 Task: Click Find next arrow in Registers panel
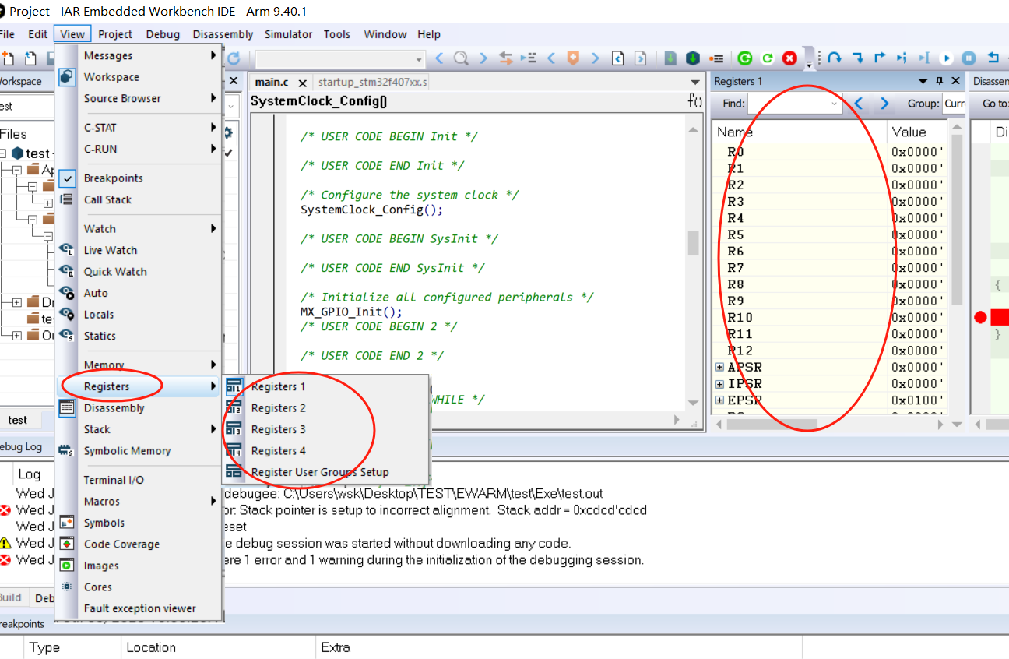tap(884, 104)
